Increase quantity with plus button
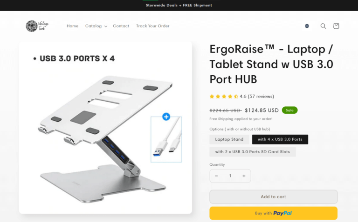This screenshot has width=358, height=222. pos(244,176)
